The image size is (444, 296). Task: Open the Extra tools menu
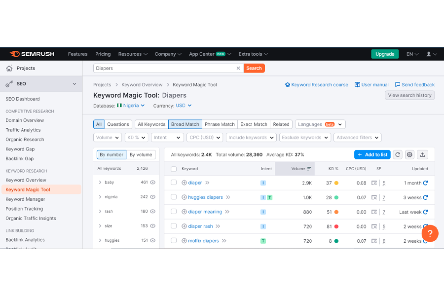pyautogui.click(x=253, y=54)
